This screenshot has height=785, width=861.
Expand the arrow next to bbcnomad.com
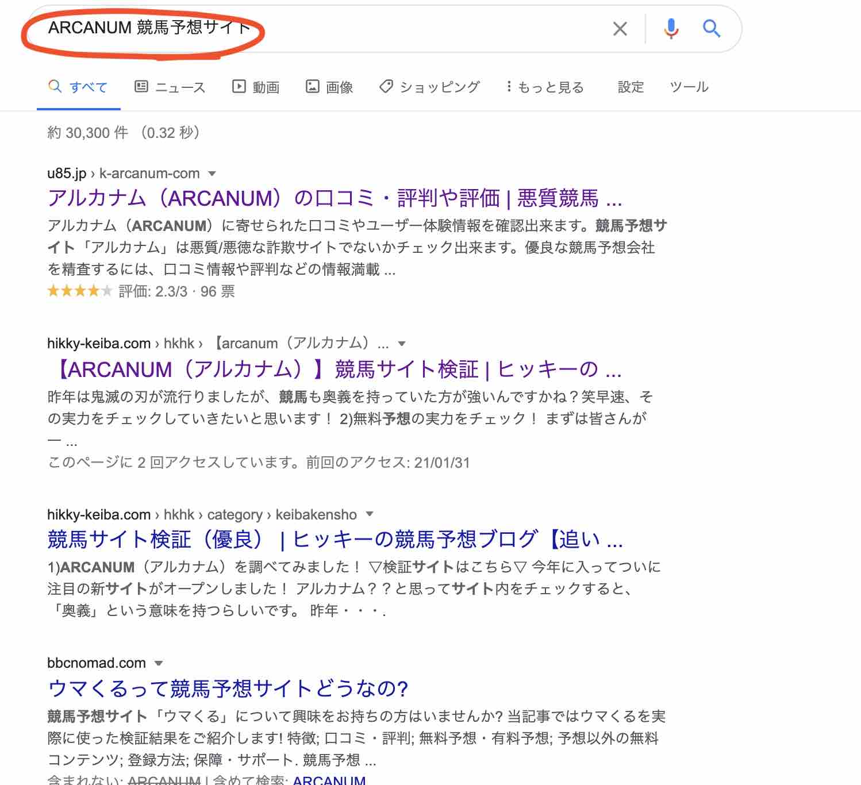[x=159, y=663]
